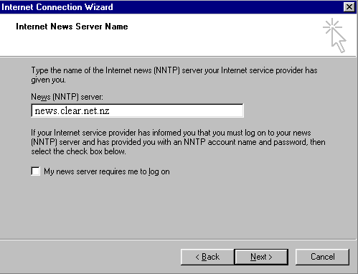Click the 'News (NNTP) server:' label
This screenshot has width=358, height=274.
click(x=67, y=97)
